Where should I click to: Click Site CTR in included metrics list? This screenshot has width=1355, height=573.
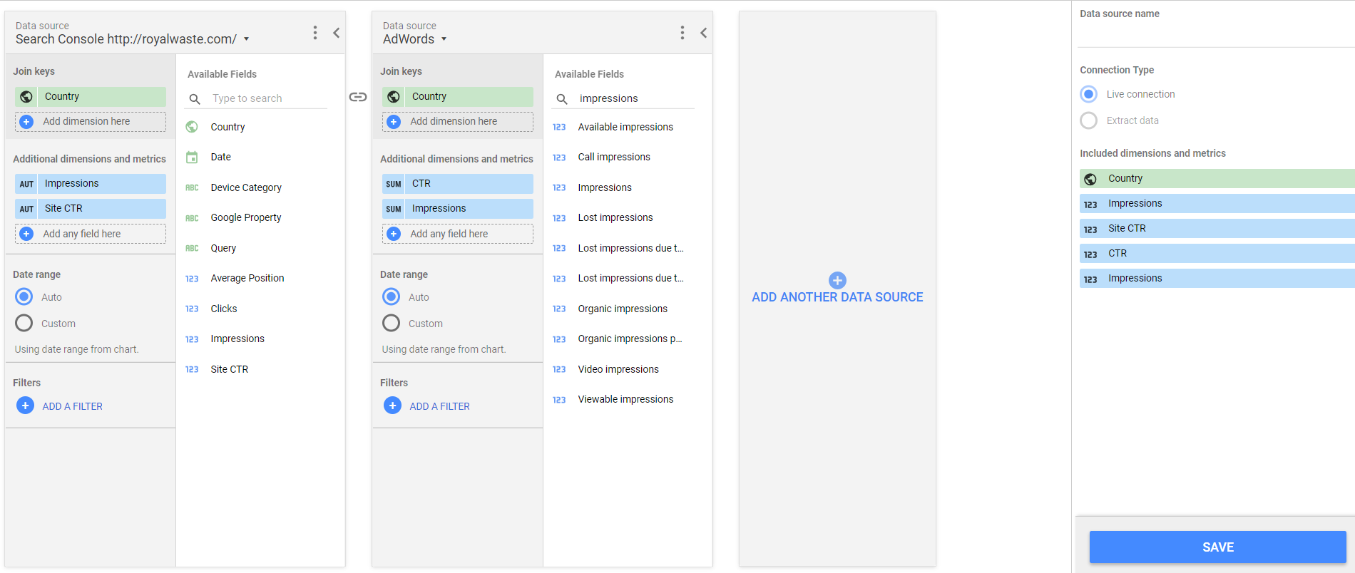(x=1217, y=228)
